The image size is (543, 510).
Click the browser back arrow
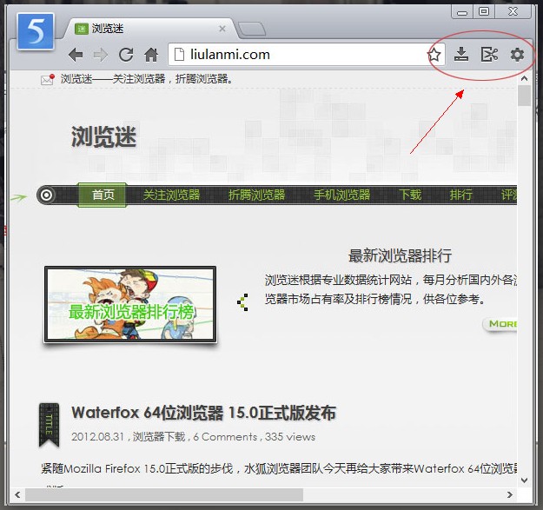76,55
